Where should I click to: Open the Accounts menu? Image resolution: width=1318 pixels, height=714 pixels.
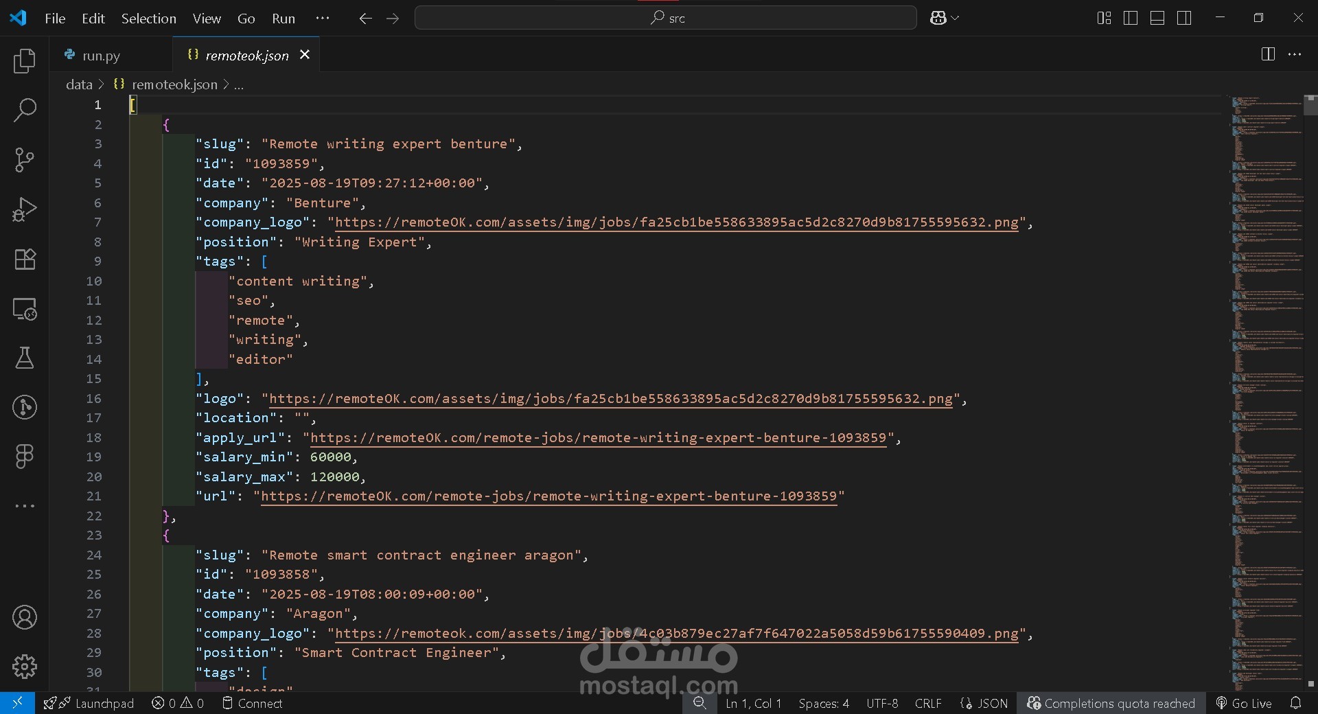point(25,617)
